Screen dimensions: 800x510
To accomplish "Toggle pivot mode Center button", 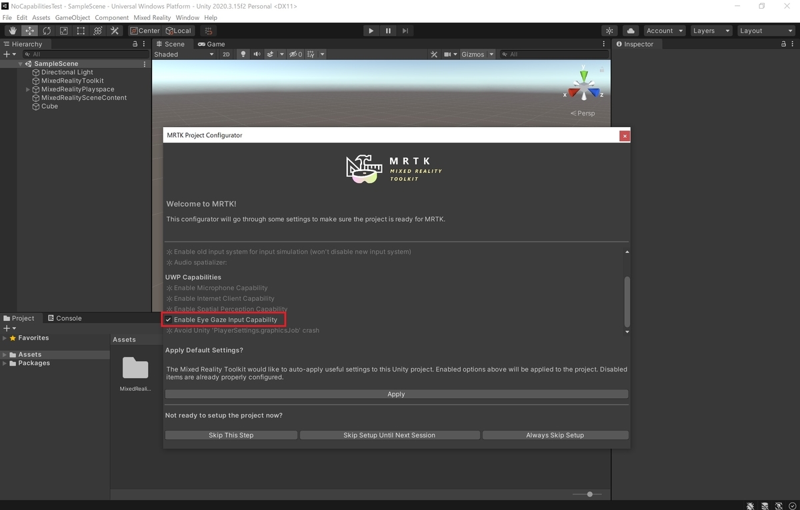I will (x=145, y=31).
